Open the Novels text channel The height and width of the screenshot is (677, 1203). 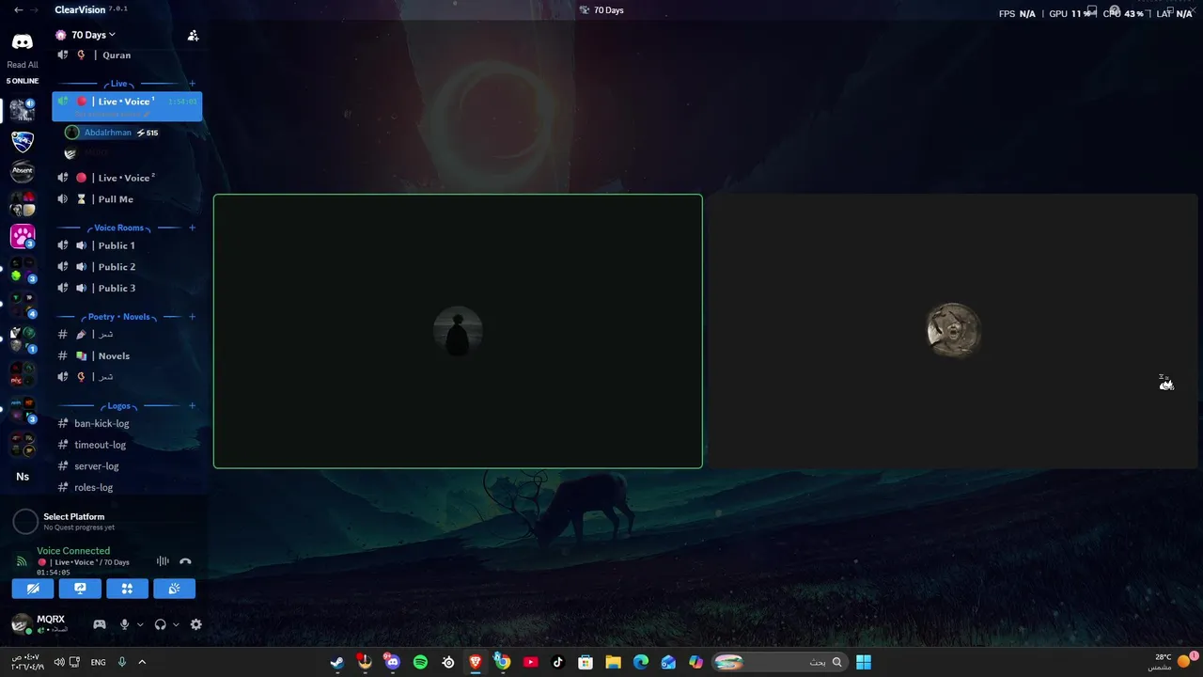point(127,356)
